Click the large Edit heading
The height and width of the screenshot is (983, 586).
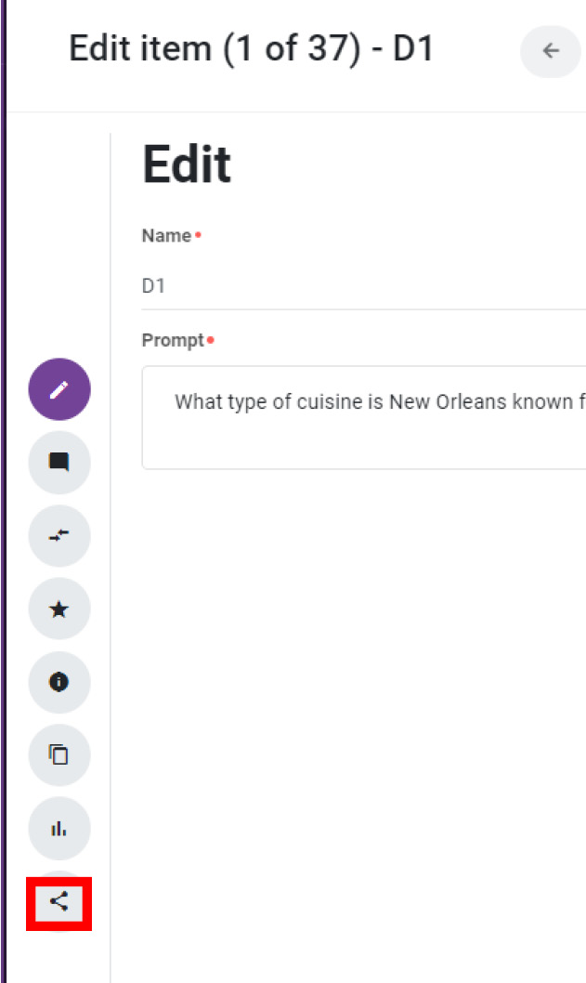point(187,164)
